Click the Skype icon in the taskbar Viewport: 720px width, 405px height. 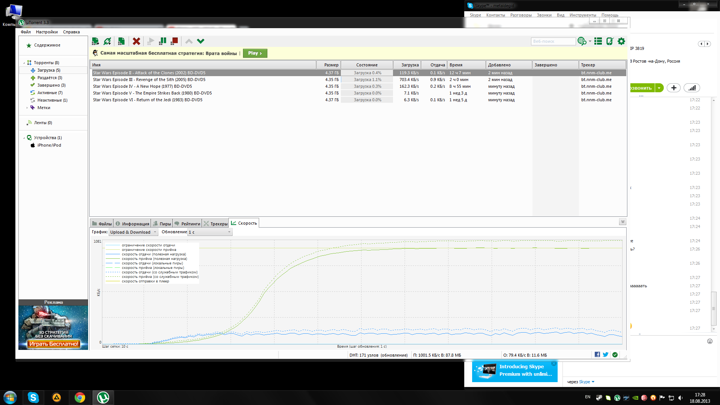33,397
